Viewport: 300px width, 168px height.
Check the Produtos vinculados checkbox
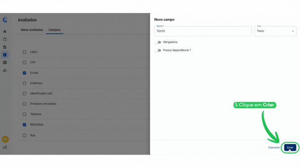pos(24,104)
